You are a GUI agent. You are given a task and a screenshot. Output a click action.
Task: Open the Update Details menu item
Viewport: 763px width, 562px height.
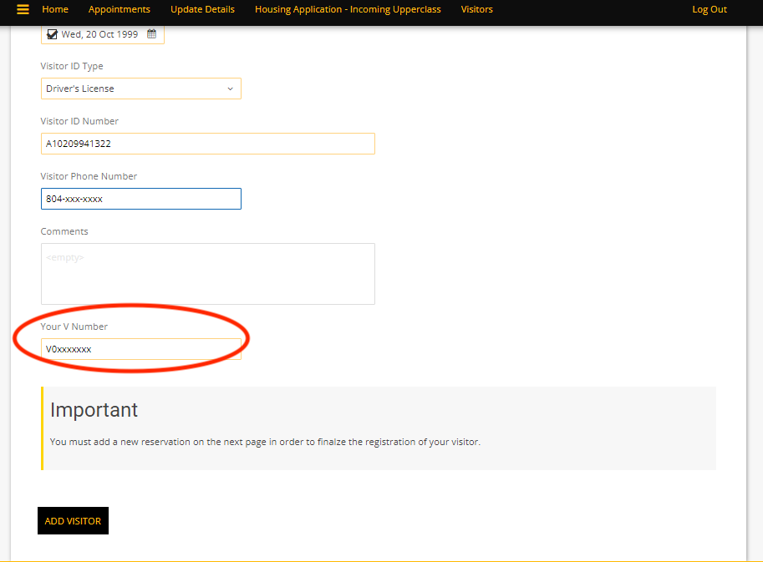(202, 9)
